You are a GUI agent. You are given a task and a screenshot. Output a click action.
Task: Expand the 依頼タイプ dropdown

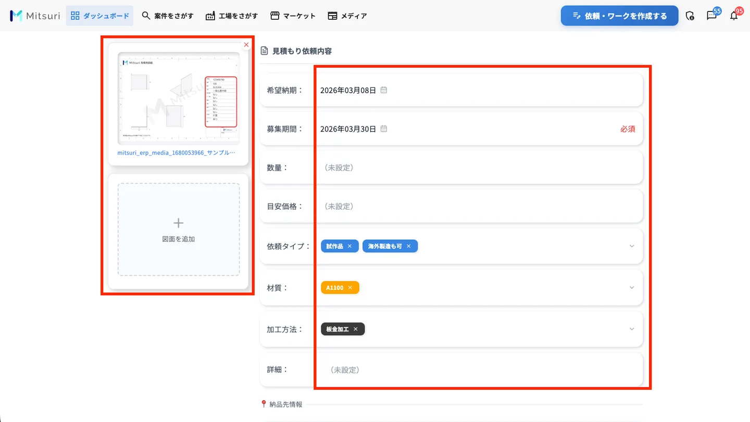(x=632, y=246)
